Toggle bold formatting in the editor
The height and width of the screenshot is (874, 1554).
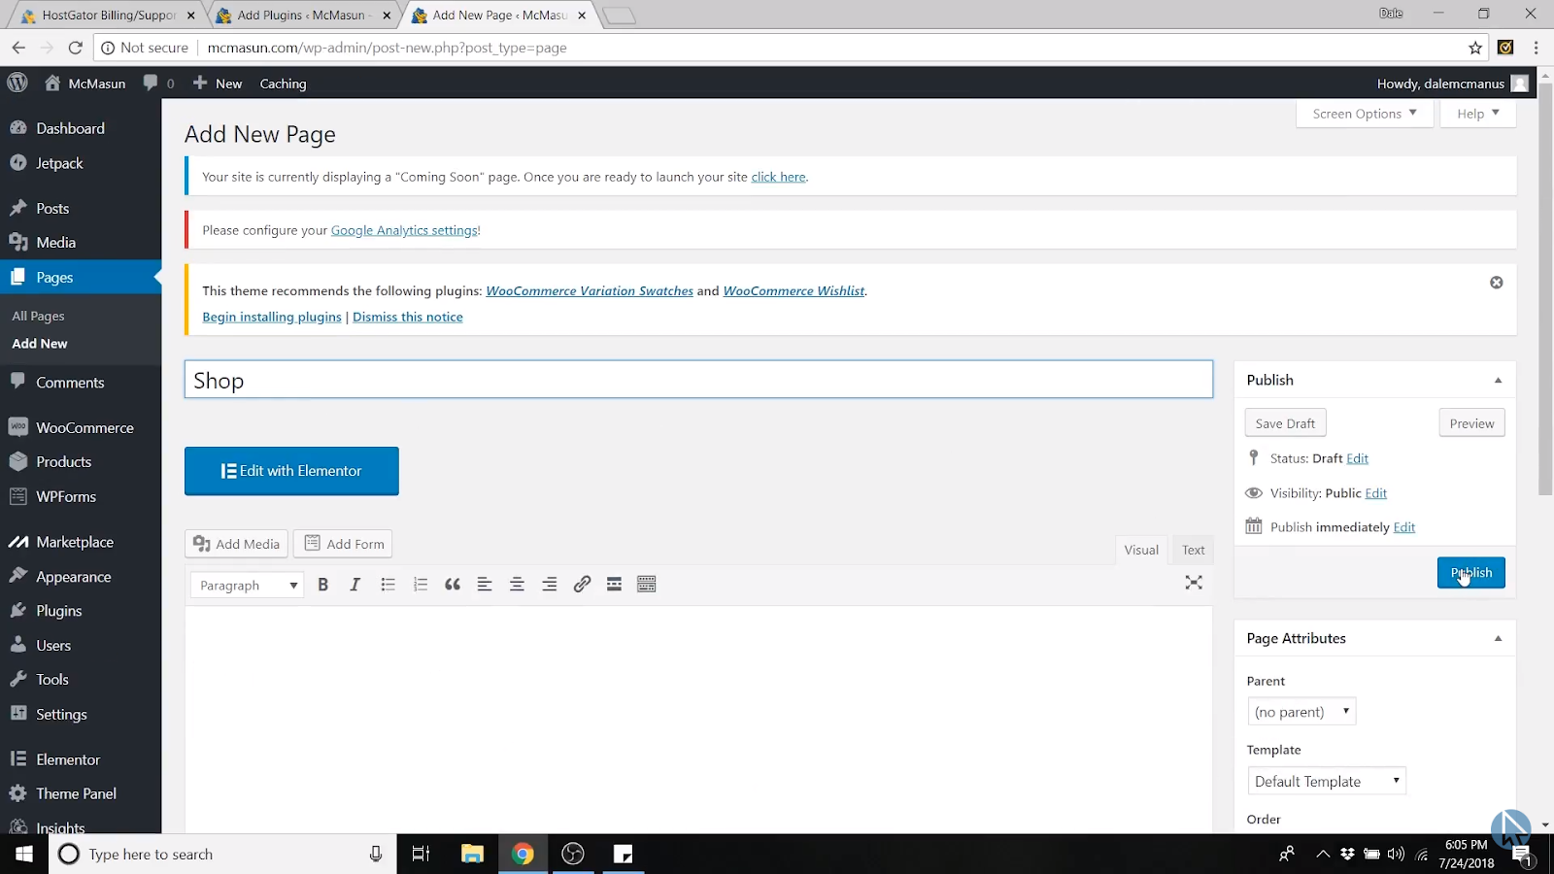click(323, 585)
